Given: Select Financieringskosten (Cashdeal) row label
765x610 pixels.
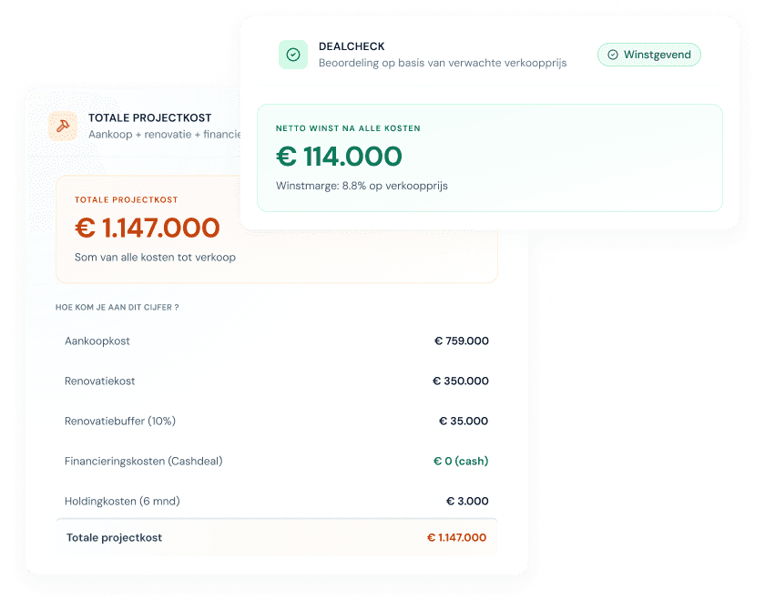Looking at the screenshot, I should click(144, 461).
